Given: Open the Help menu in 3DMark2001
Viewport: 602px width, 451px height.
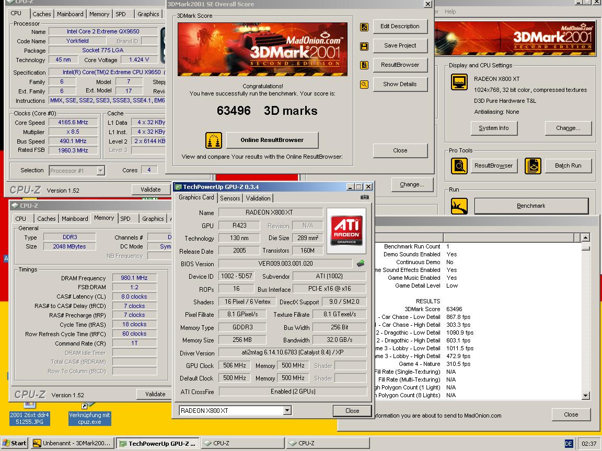Looking at the screenshot, I should click(450, 11).
